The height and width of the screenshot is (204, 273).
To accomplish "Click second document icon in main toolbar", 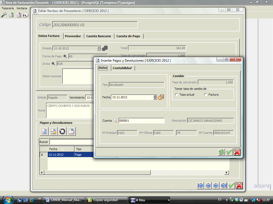I will click(x=11, y=15).
